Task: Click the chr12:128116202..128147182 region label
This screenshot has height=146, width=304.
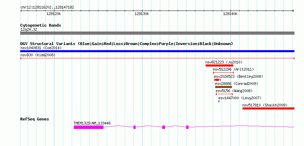Action: click(47, 8)
